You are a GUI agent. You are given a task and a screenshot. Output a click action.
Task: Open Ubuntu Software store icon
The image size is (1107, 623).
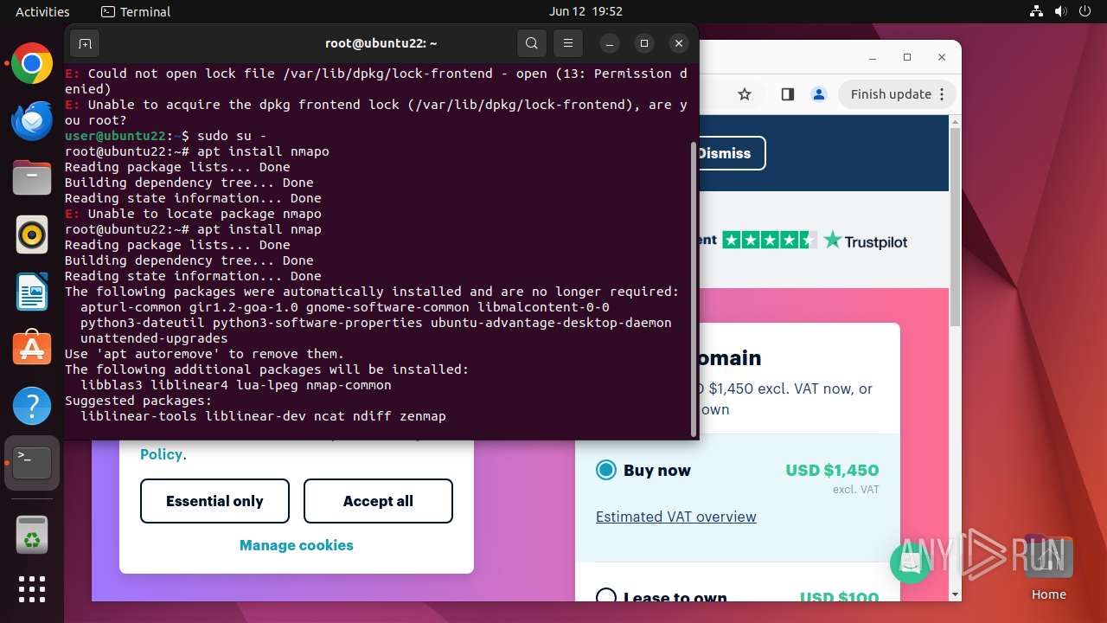pyautogui.click(x=32, y=349)
